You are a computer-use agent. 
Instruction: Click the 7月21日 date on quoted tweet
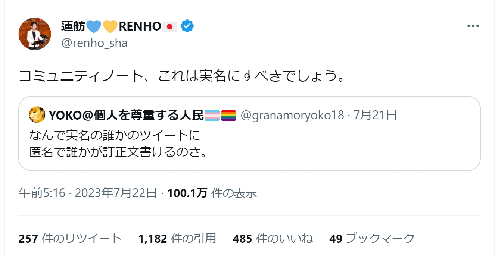click(x=375, y=116)
